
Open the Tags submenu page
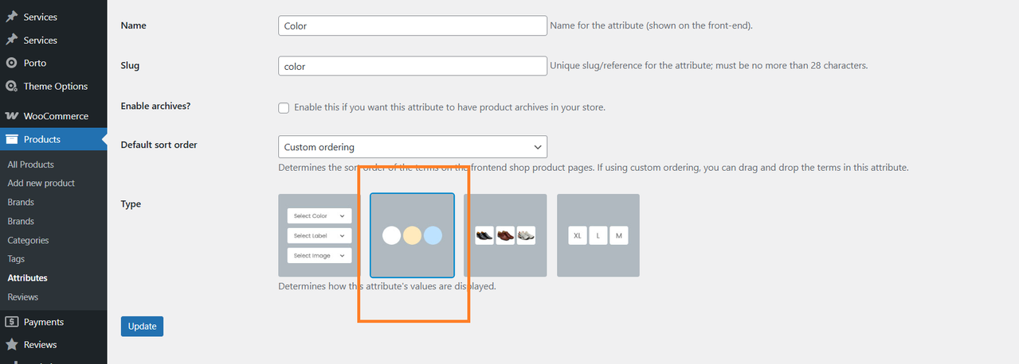pos(16,259)
